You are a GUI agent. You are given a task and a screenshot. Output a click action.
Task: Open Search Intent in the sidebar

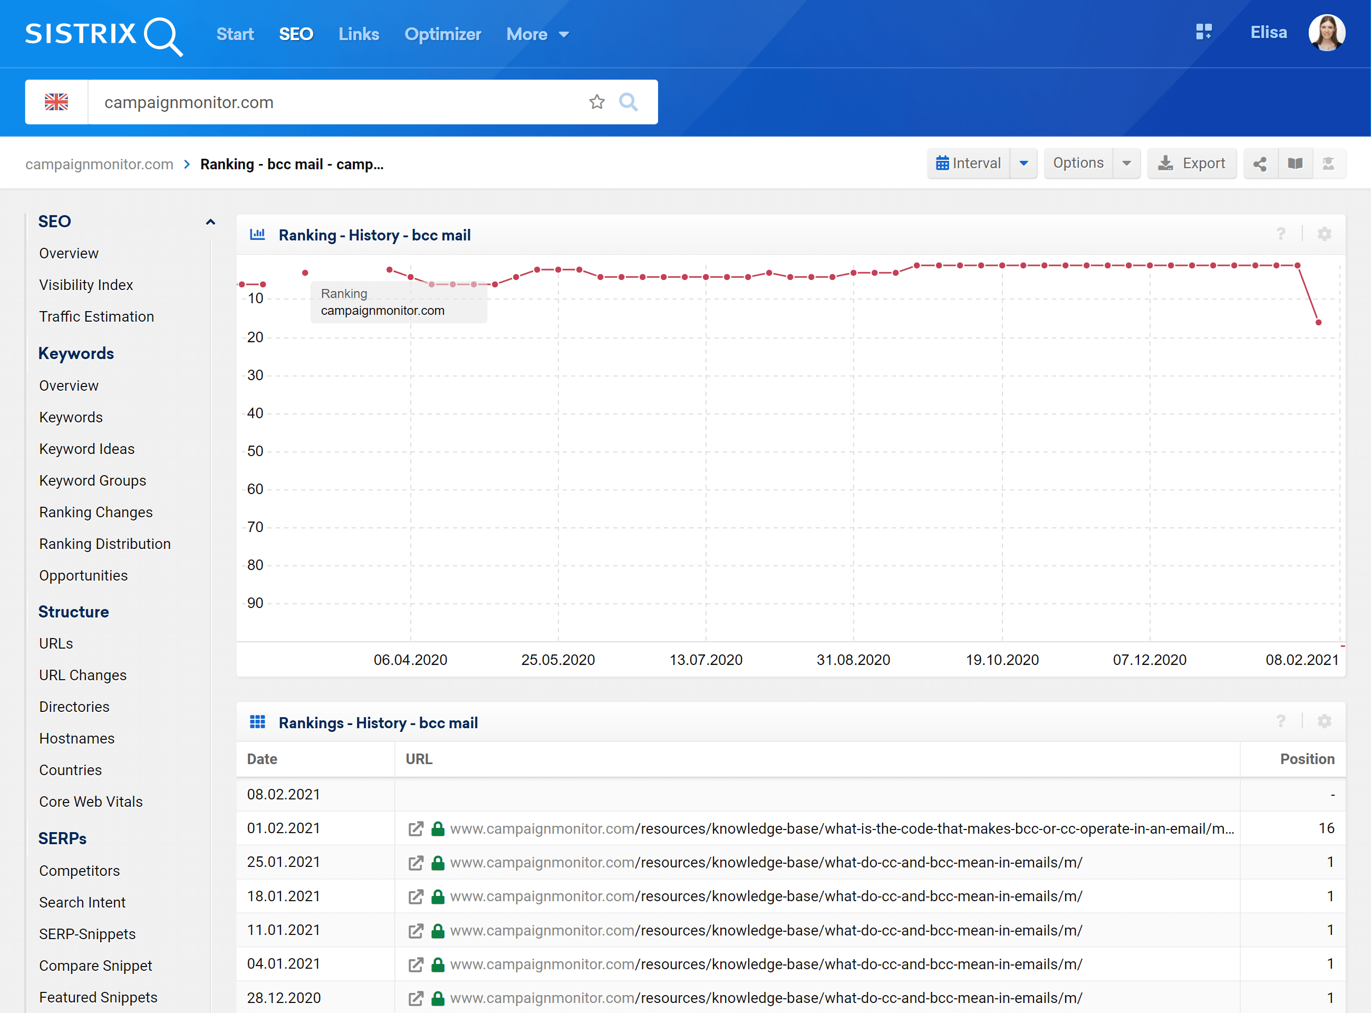point(82,903)
